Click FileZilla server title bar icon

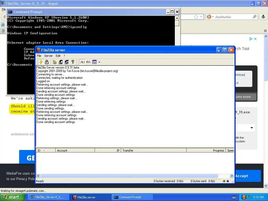click(38, 50)
